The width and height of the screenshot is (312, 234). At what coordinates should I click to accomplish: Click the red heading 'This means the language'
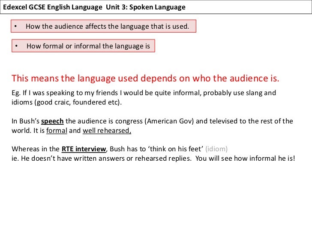coord(145,78)
